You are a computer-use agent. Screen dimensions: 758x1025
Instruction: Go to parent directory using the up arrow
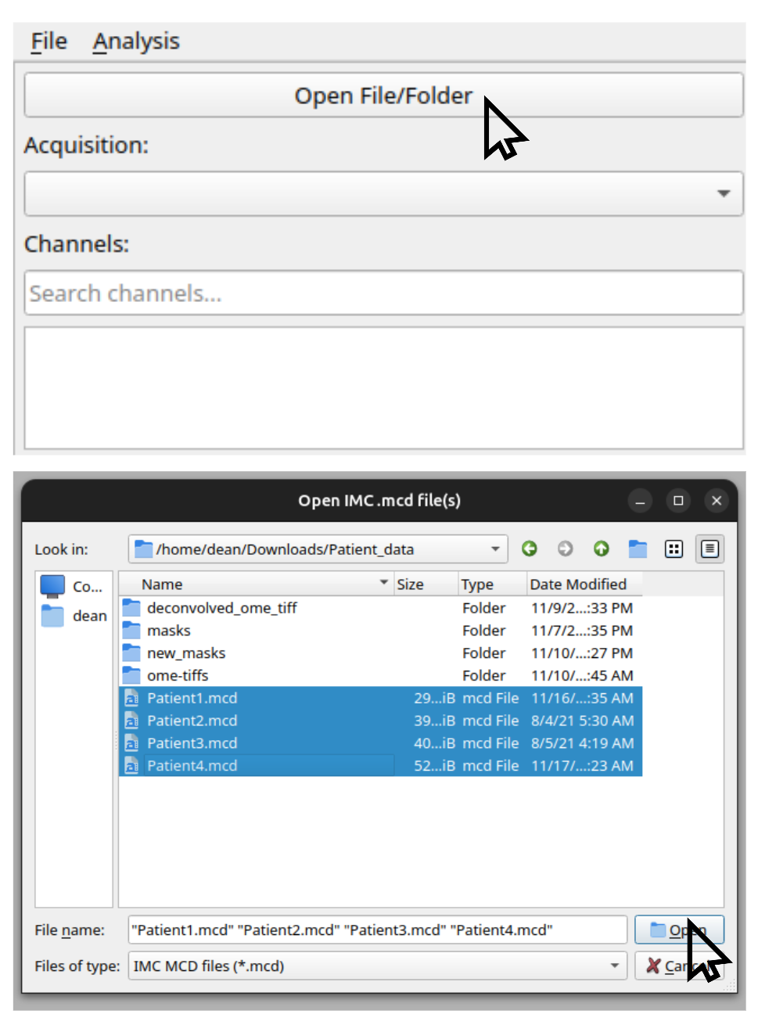click(x=601, y=548)
